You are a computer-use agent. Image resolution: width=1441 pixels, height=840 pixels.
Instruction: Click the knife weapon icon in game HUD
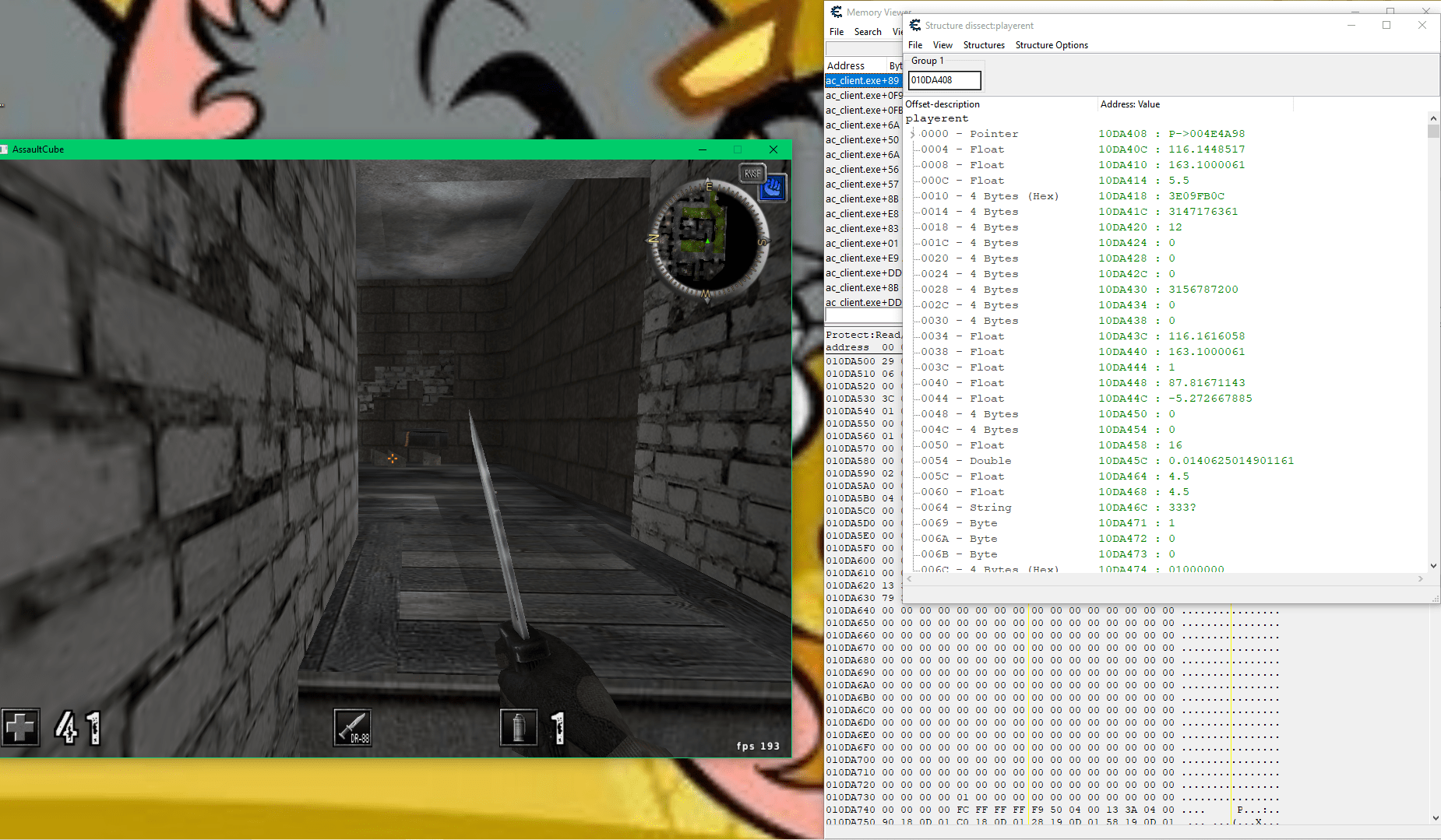pos(353,728)
